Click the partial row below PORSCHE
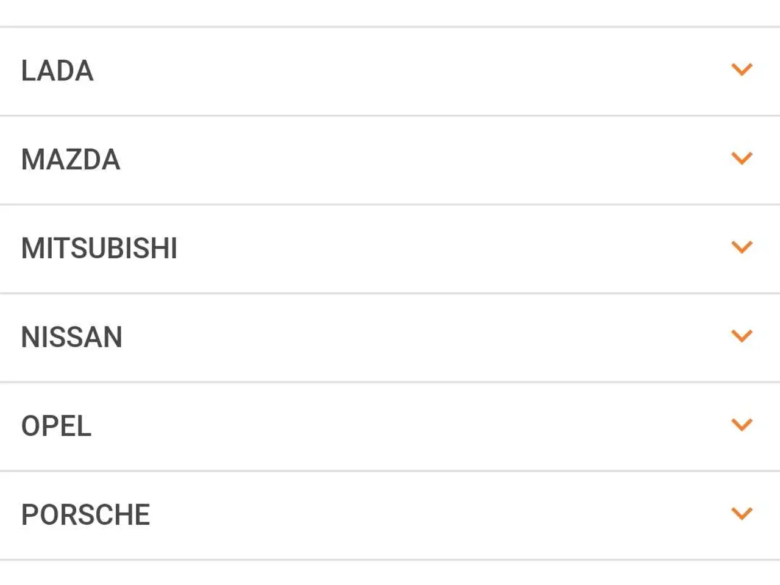Screen dimensions: 780x585 [390, 573]
